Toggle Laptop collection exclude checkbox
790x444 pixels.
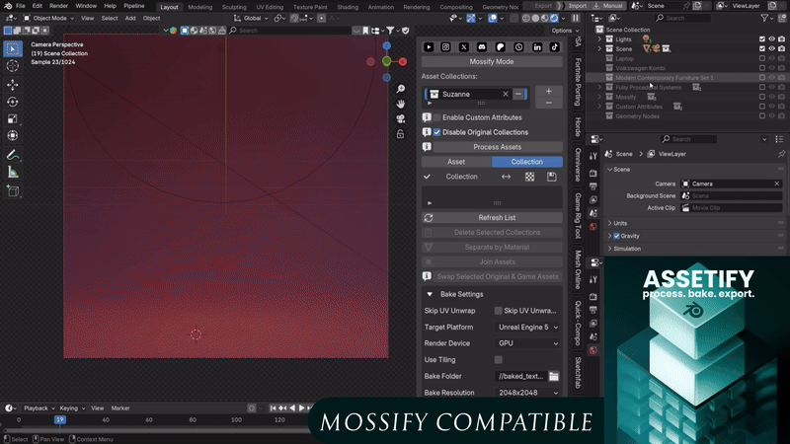click(761, 58)
